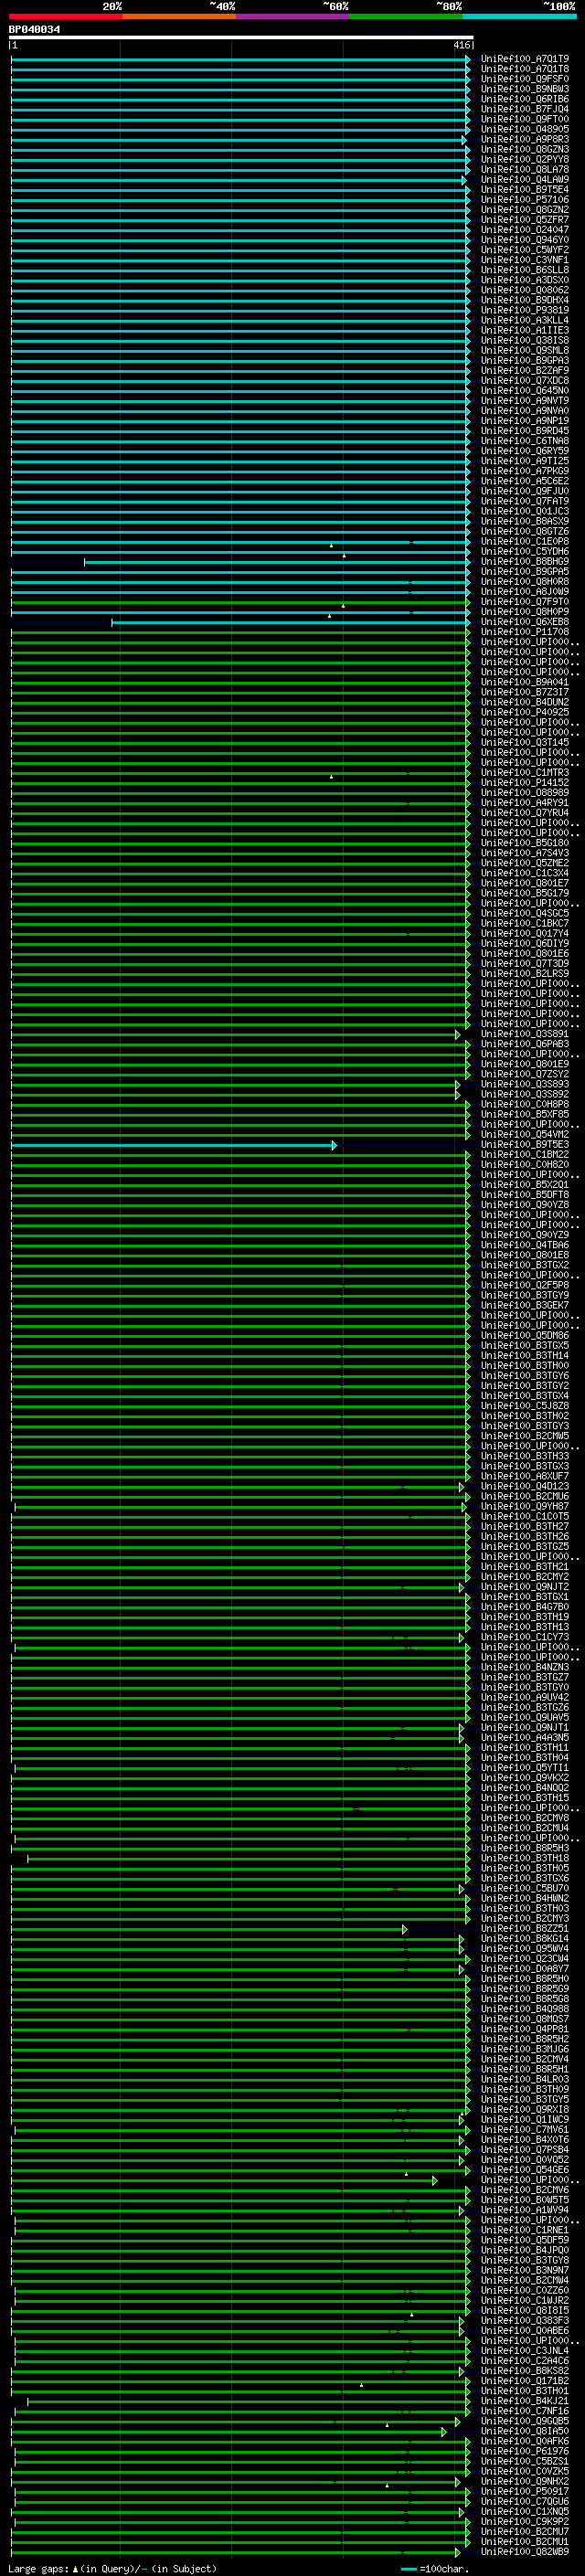Select the UniRef100_C1E0P8 label
The height and width of the screenshot is (2576, 585).
[525, 541]
